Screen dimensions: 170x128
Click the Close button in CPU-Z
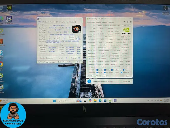(78, 62)
